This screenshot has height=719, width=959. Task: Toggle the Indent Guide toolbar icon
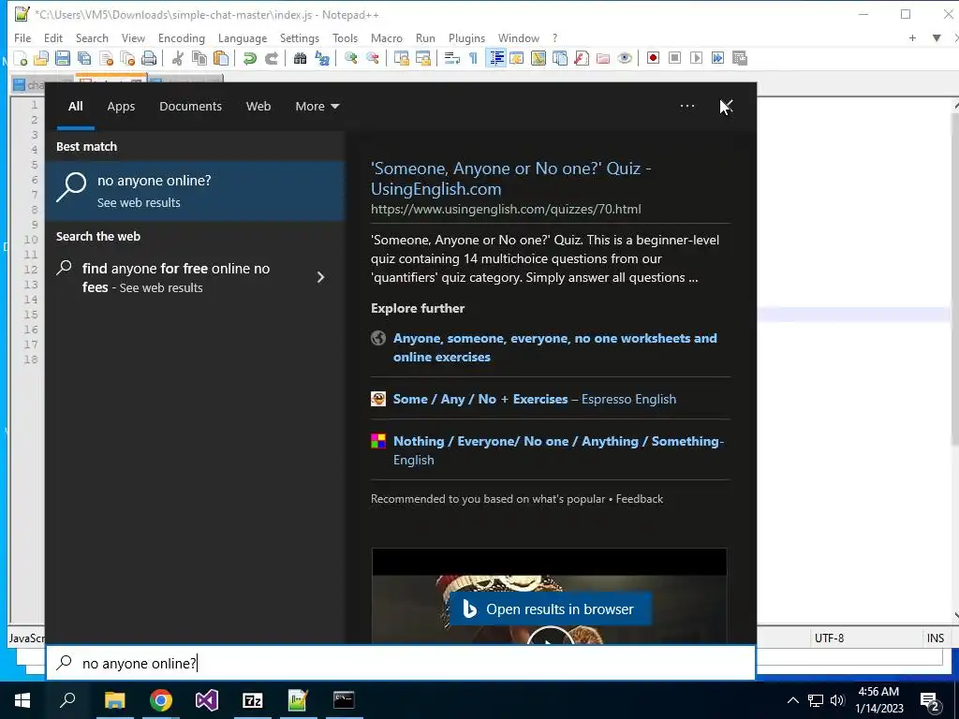496,58
